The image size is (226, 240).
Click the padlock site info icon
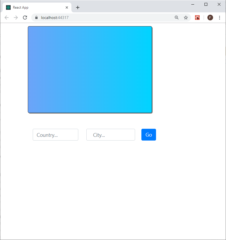pyautogui.click(x=36, y=18)
